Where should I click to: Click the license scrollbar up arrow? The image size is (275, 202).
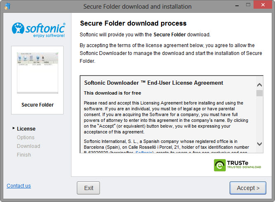(x=259, y=85)
